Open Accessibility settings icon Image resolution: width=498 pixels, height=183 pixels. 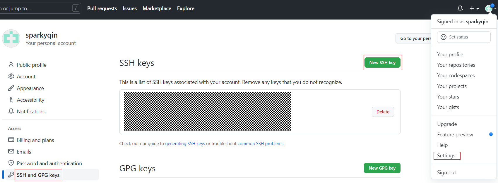pos(11,100)
